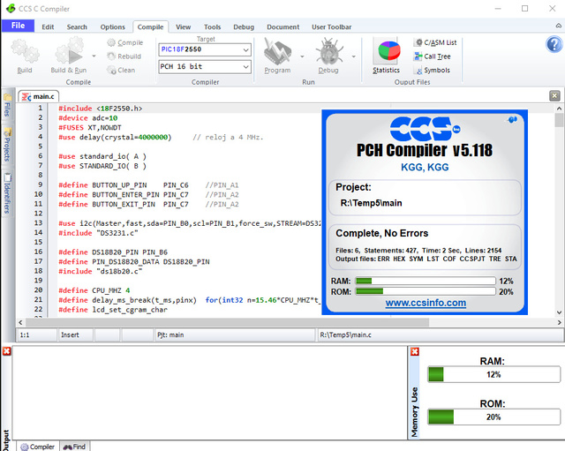Expand the Debug dropdown arrow
This screenshot has height=451, width=565.
point(353,56)
